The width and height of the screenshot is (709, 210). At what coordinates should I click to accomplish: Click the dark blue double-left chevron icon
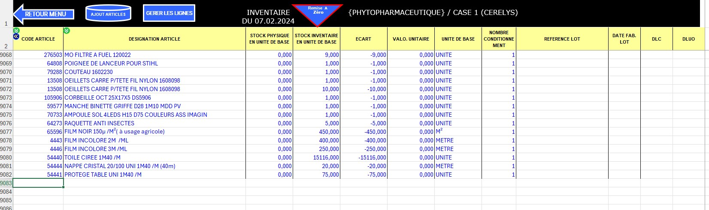tap(16, 37)
